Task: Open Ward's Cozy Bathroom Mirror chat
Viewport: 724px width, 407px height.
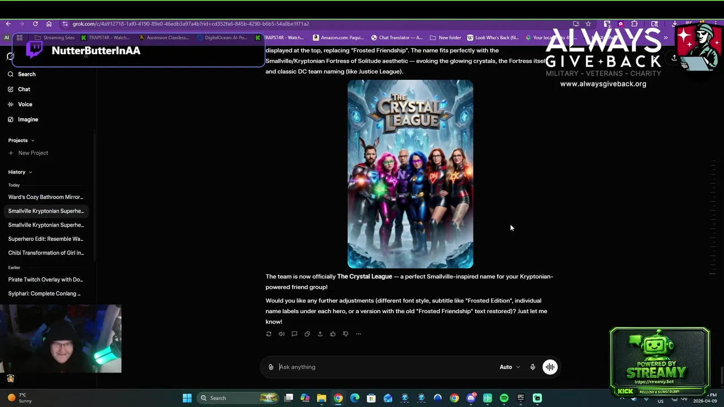Action: point(46,197)
